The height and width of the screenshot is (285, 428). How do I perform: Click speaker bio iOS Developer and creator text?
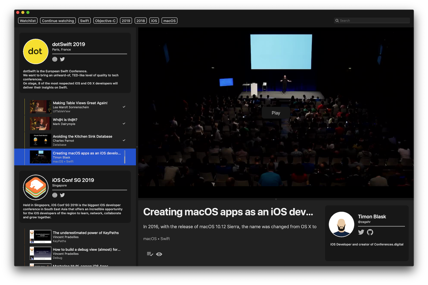[x=367, y=244]
